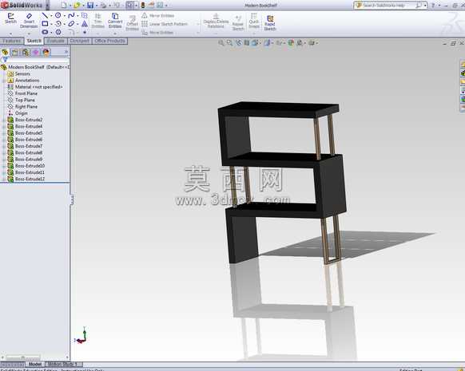Screen dimensions: 465x371
Task: Click the Open file icon
Action: pyautogui.click(x=77, y=5)
